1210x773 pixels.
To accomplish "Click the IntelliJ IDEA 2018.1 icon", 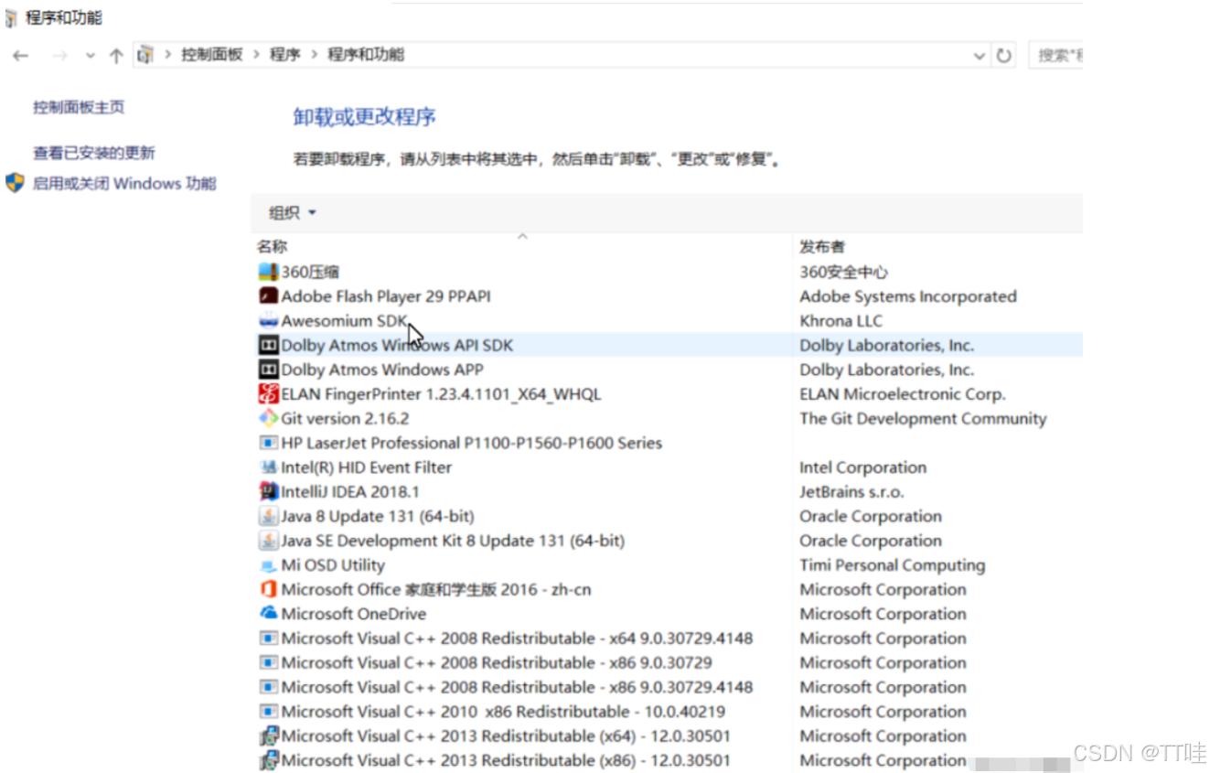I will click(268, 491).
